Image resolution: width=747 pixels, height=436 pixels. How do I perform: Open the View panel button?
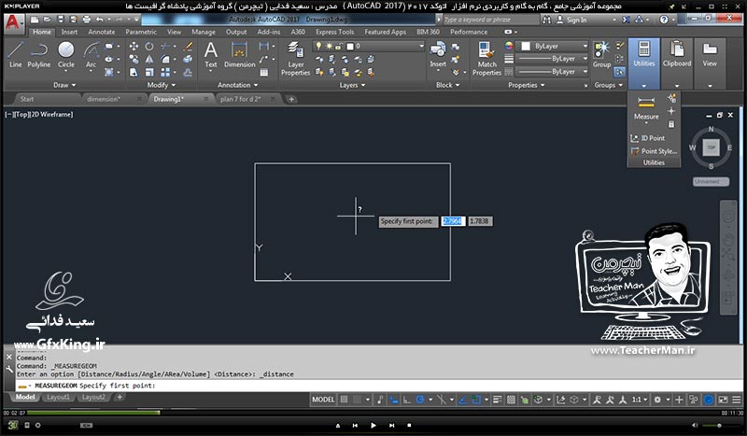click(710, 63)
